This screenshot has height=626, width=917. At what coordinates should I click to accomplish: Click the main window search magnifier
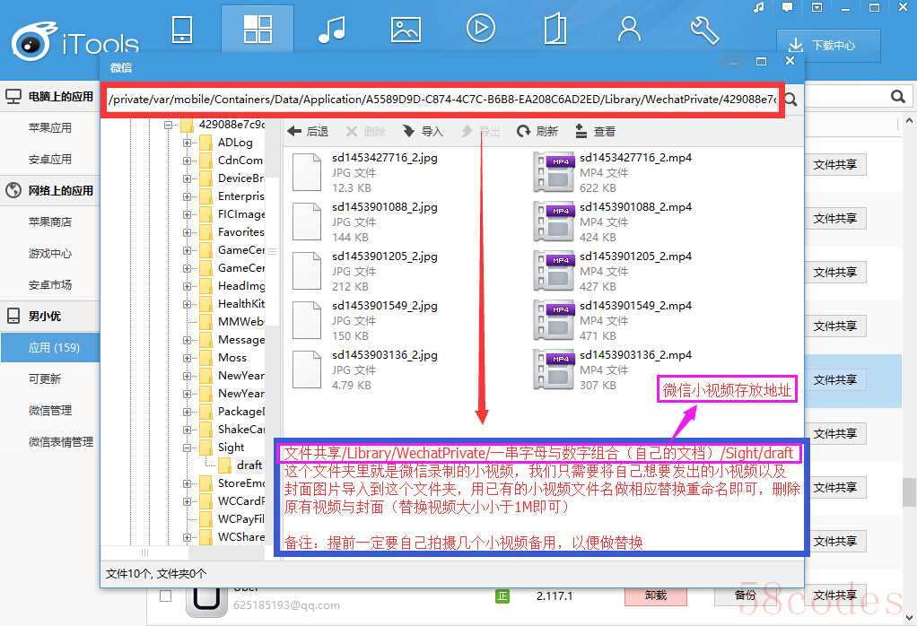[x=898, y=97]
